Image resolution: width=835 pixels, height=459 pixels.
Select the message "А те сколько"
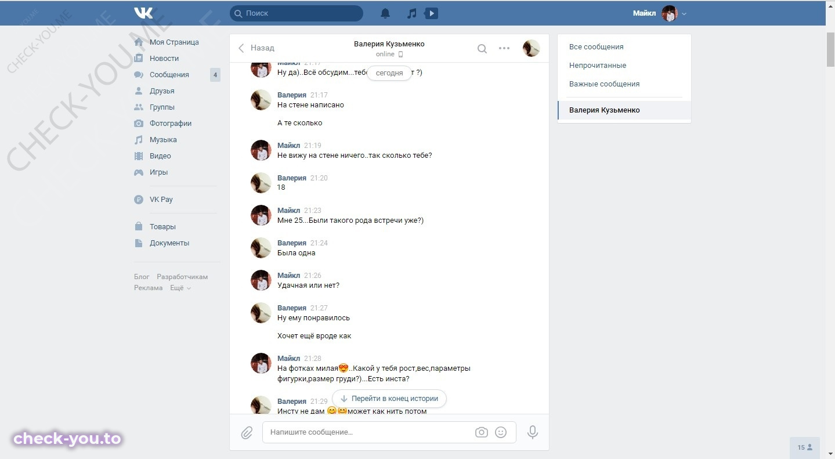[x=299, y=123]
